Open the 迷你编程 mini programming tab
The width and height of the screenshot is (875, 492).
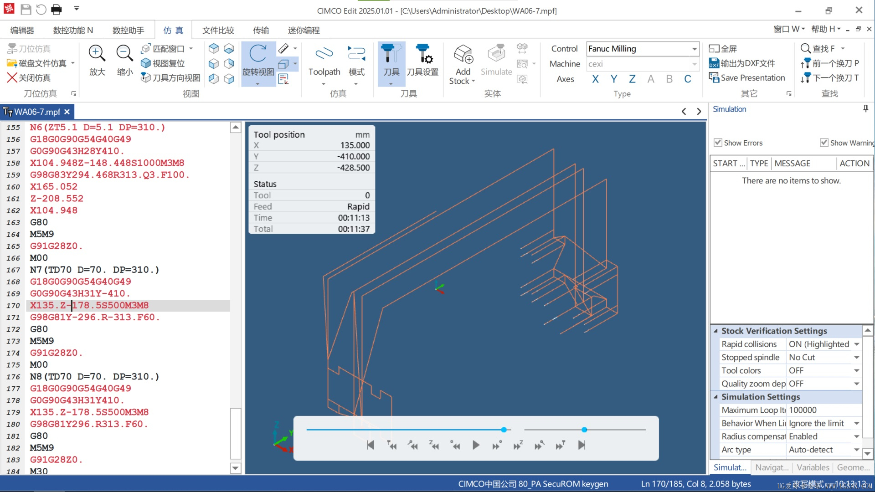tap(304, 30)
